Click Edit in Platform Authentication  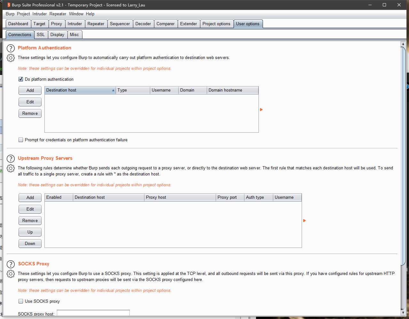coord(30,102)
